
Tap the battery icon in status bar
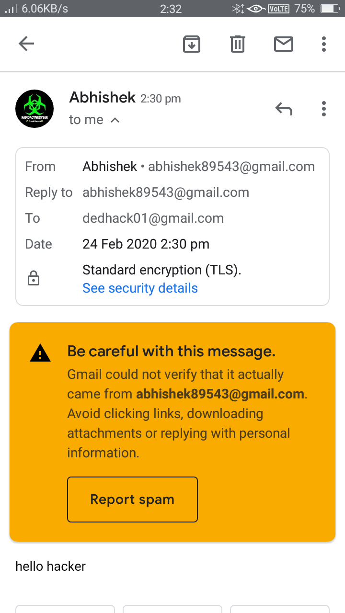pos(330,9)
